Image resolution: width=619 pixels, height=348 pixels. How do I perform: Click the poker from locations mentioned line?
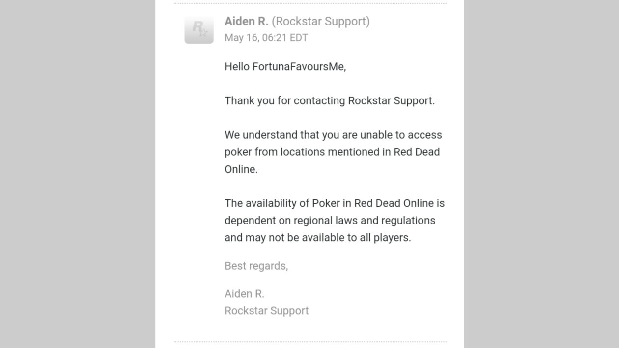[332, 152]
